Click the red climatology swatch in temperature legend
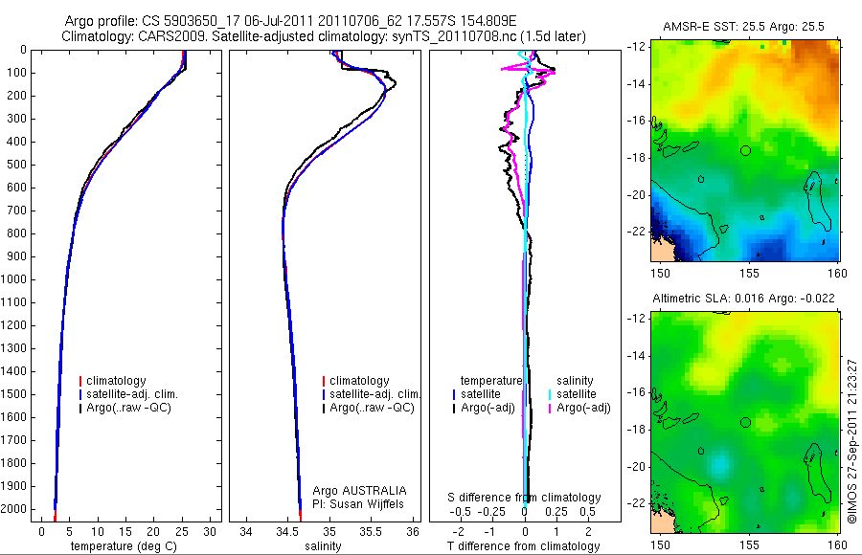 click(x=80, y=381)
